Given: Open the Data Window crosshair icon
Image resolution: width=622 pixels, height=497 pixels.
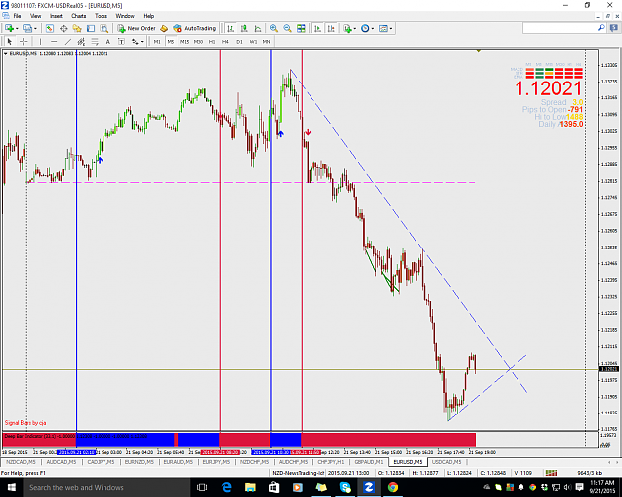Looking at the screenshot, I should 63,28.
